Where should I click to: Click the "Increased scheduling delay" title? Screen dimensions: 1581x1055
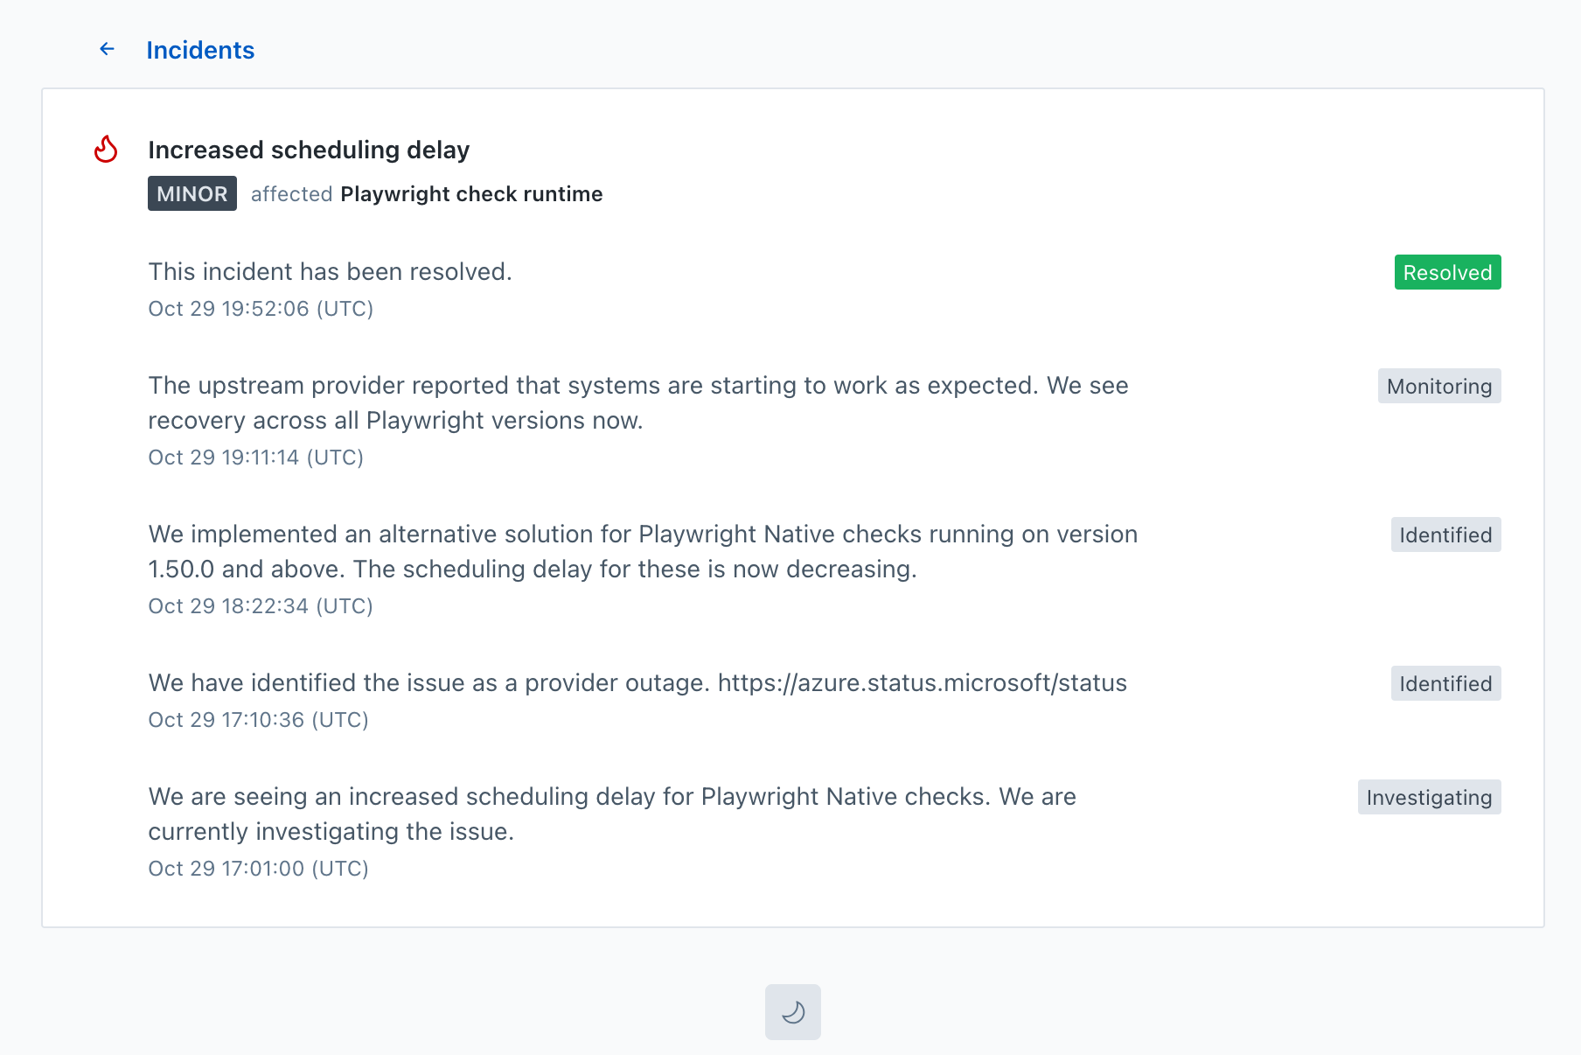309,150
